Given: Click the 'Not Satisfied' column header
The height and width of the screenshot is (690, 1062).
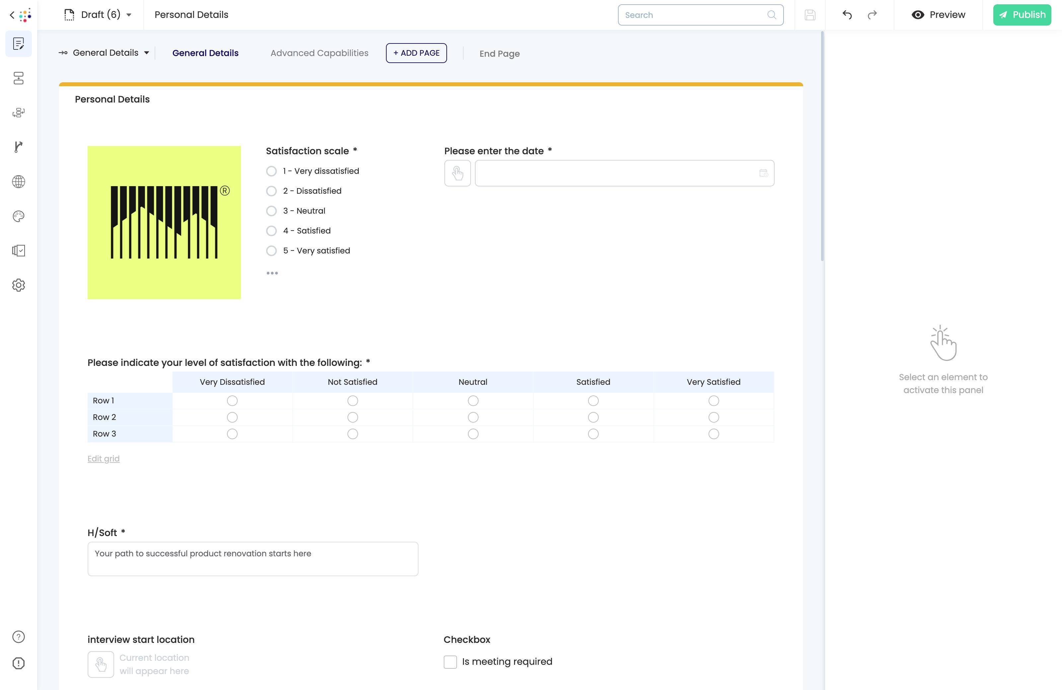Looking at the screenshot, I should click(352, 382).
